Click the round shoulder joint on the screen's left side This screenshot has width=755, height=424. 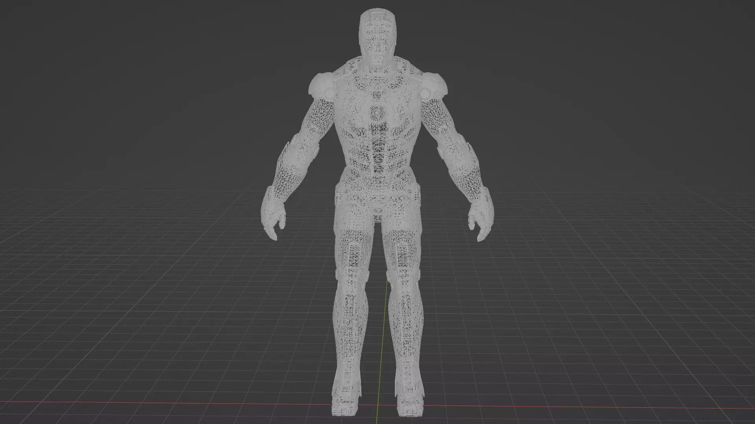coord(329,93)
